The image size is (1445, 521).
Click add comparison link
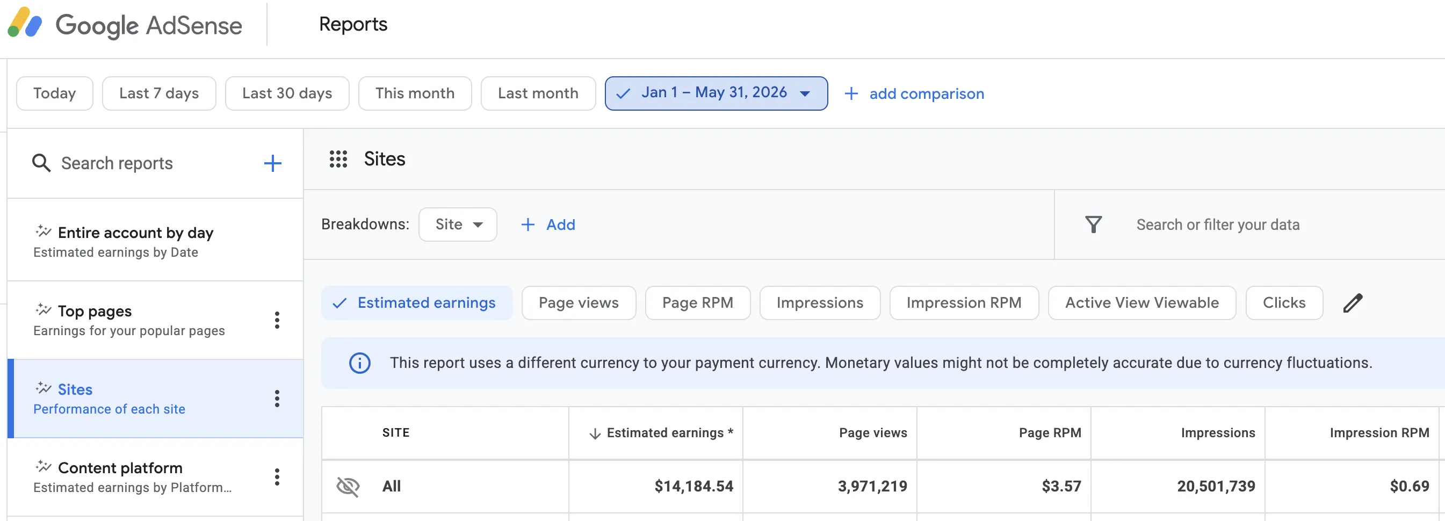[914, 93]
